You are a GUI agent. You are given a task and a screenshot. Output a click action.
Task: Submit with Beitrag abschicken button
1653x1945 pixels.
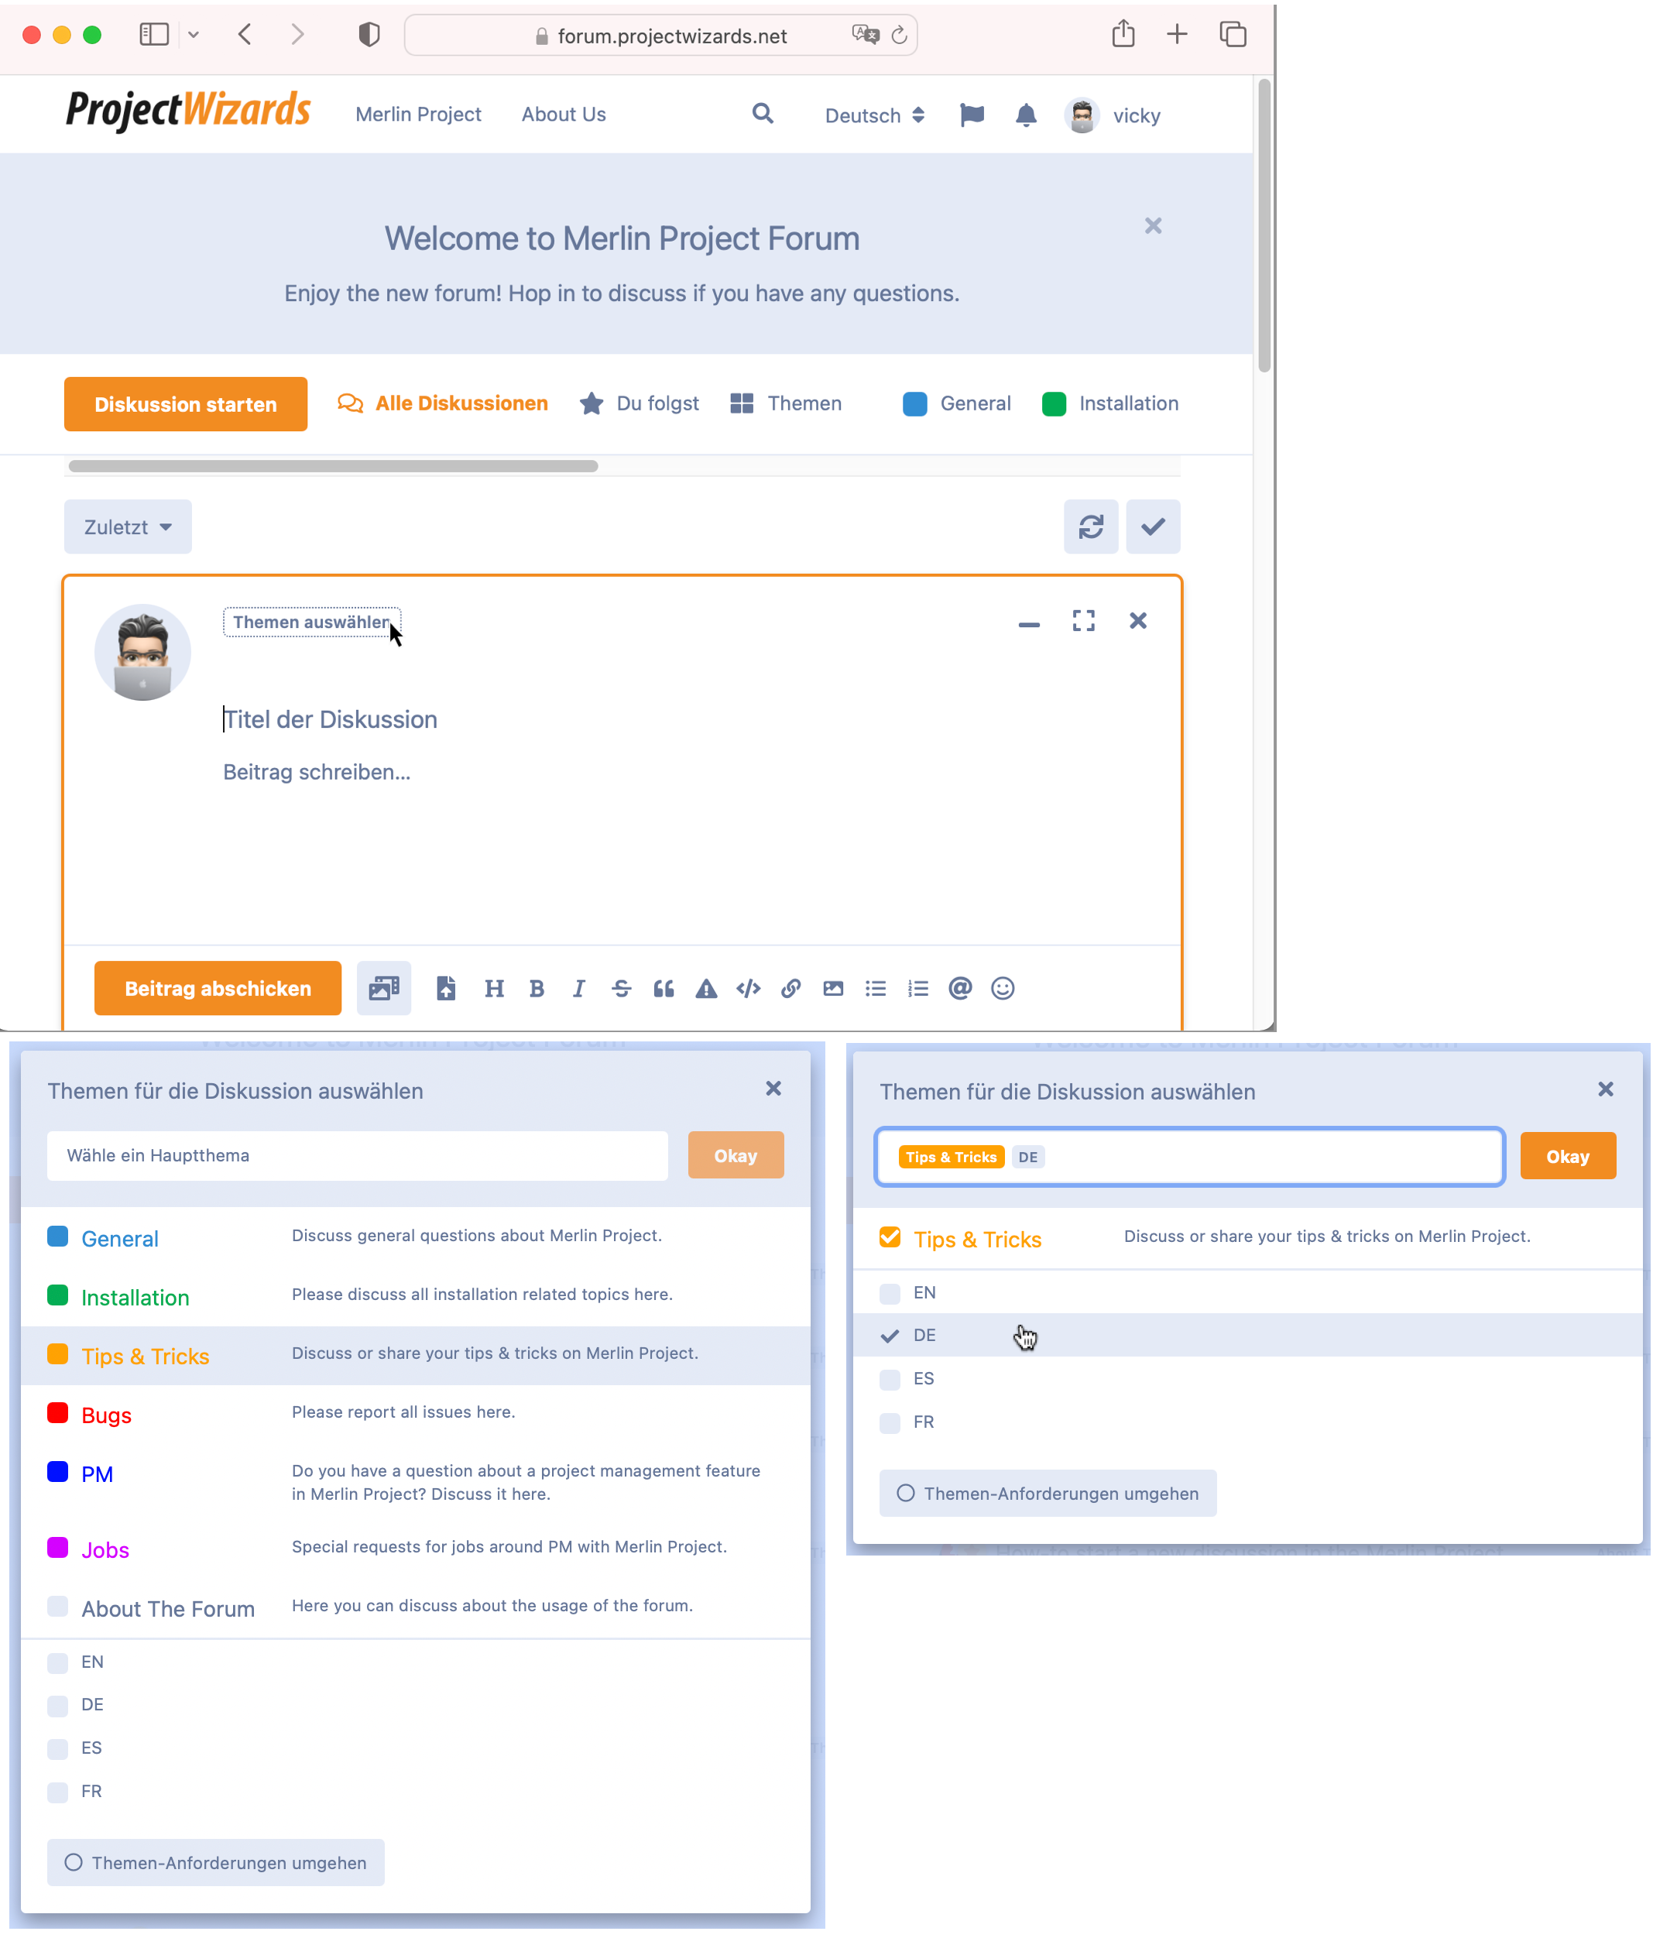218,989
